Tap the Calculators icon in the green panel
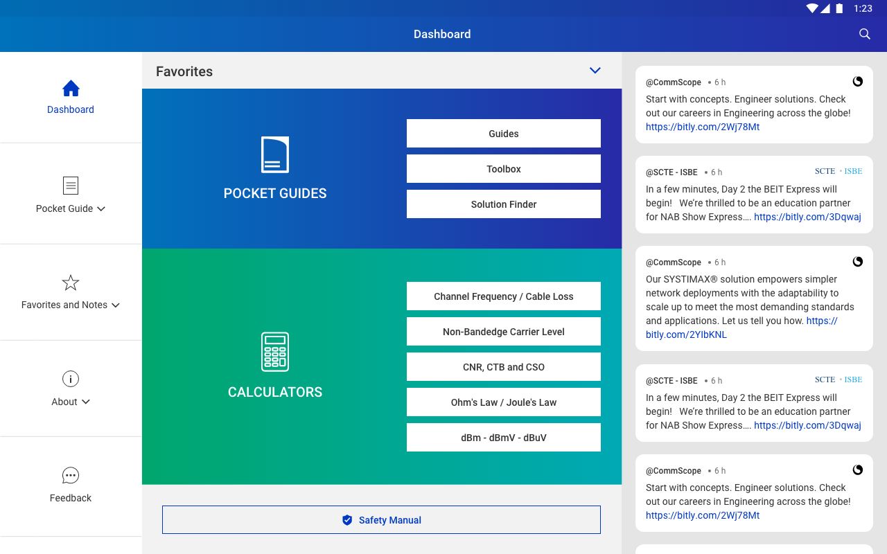This screenshot has height=554, width=887. click(275, 352)
